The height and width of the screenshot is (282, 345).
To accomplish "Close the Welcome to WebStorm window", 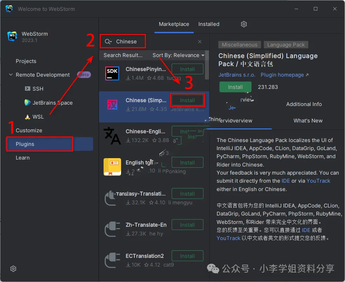I will [335, 9].
